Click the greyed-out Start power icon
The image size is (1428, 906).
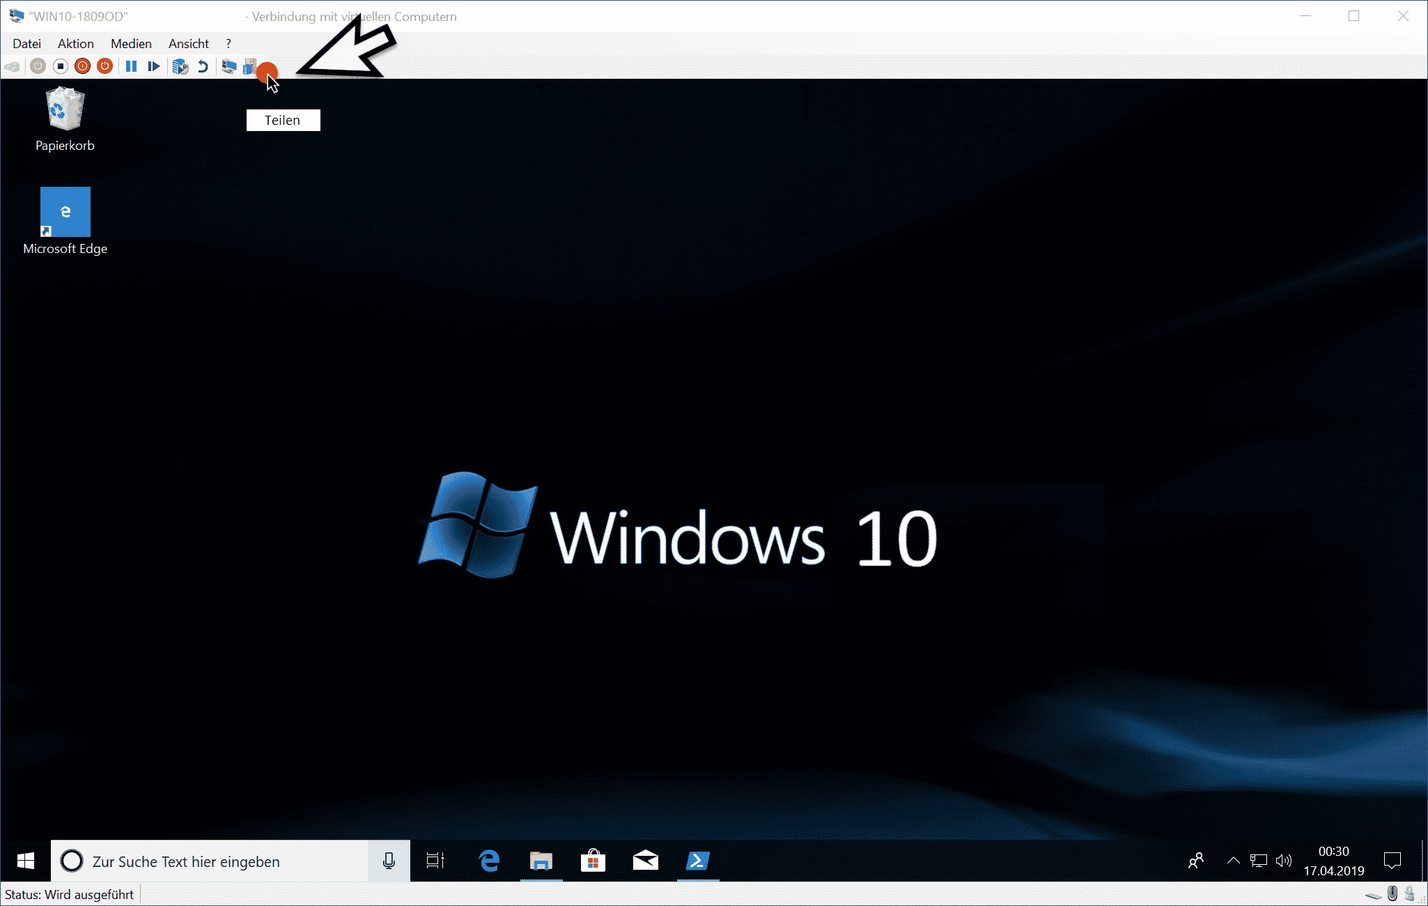coord(38,66)
